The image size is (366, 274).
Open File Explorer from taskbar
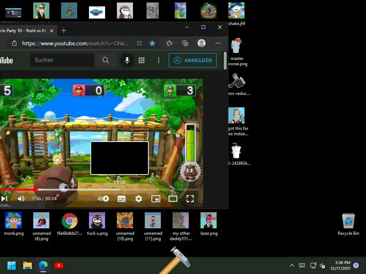click(27, 265)
